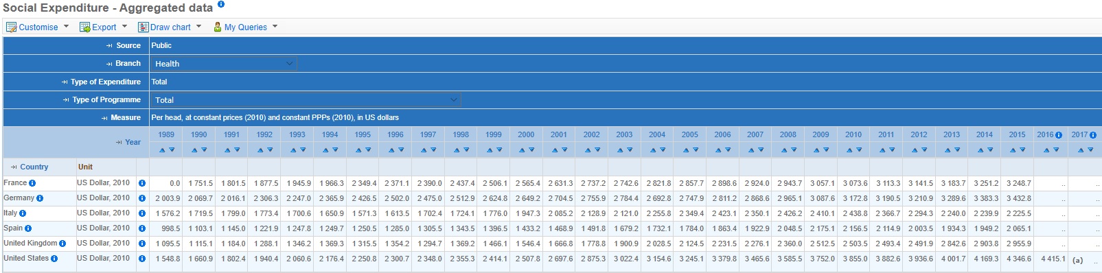
Task: Click the United Kingdom 2015 value 2 955.9
Action: [1019, 244]
